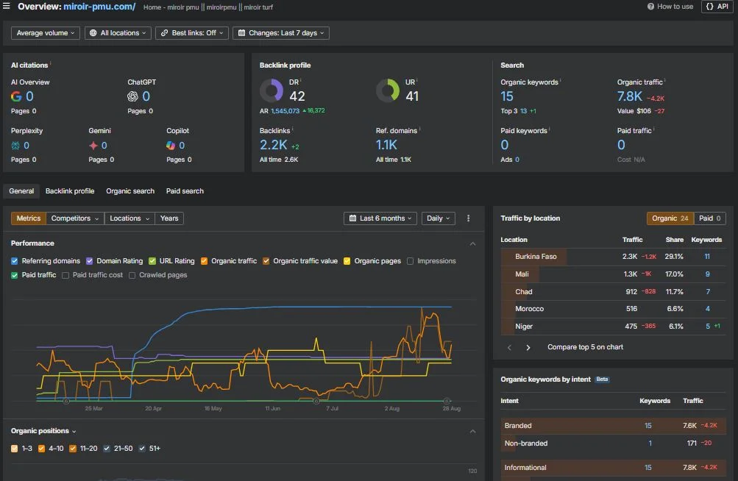
Task: Click the Gemini star icon
Action: pos(92,145)
